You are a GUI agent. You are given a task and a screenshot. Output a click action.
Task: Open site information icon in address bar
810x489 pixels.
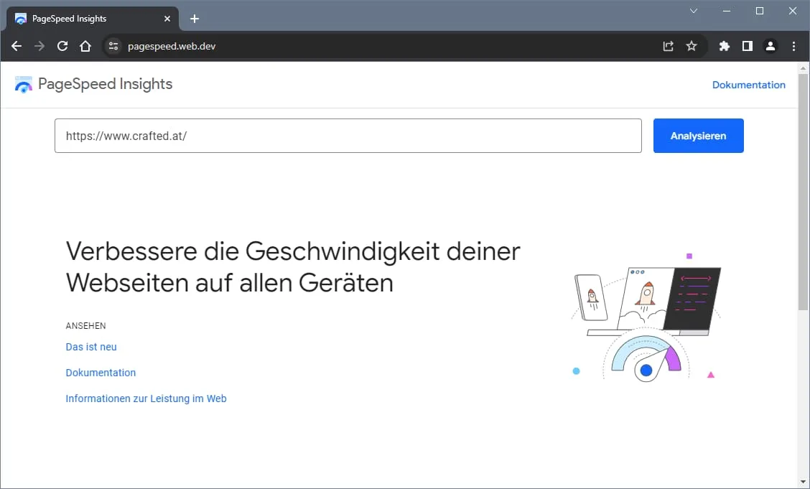pyautogui.click(x=113, y=47)
